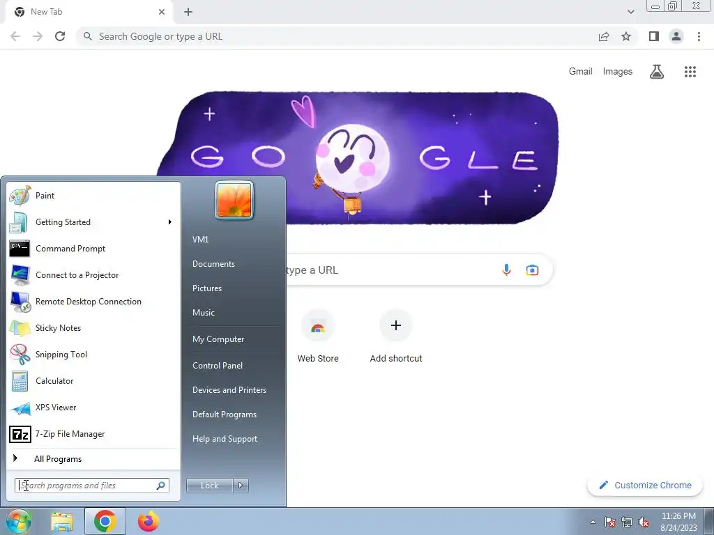The height and width of the screenshot is (535, 714).
Task: Focus the Search programs and files box
Action: pos(91,486)
